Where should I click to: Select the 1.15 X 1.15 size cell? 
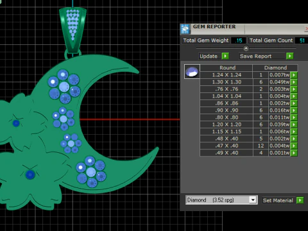pyautogui.click(x=227, y=132)
